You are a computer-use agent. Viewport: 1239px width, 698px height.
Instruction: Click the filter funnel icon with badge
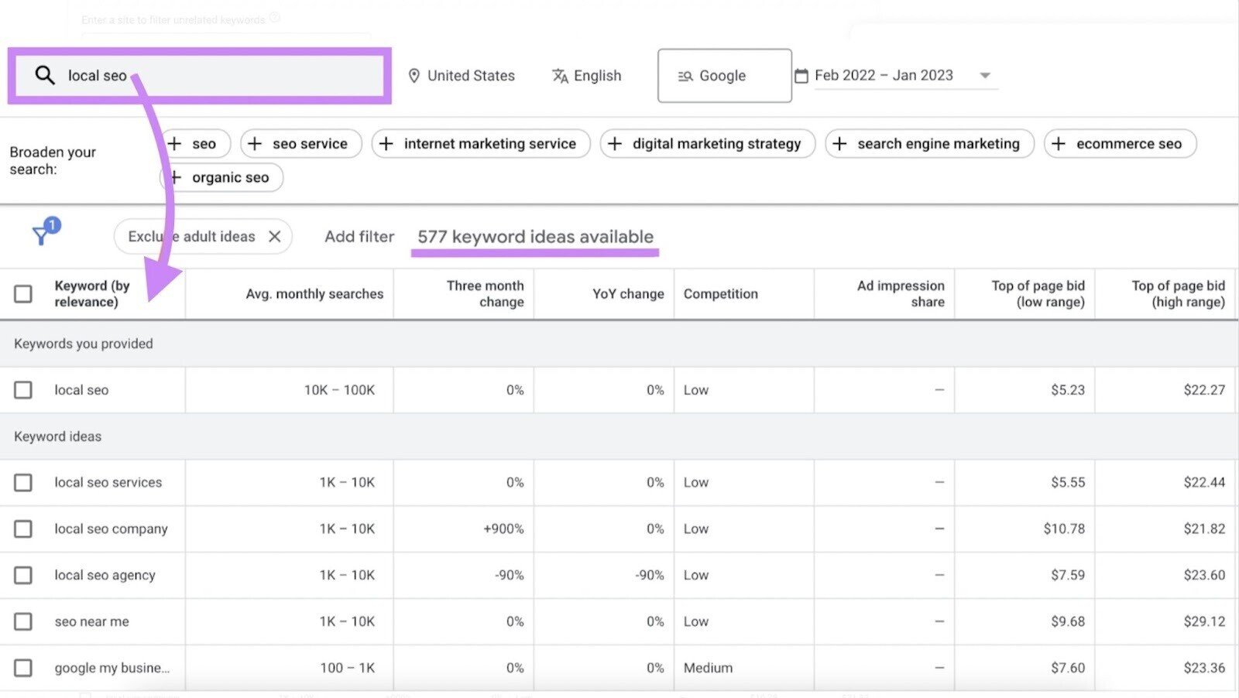[43, 234]
